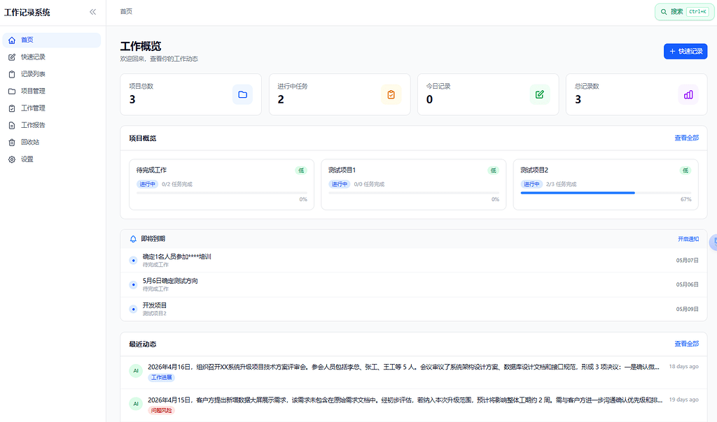Click the AI avatar on the 4月16日 entry

click(x=136, y=371)
